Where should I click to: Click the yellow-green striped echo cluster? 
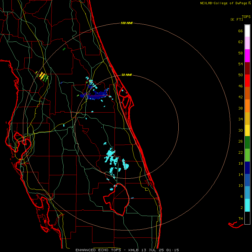(x=42, y=76)
